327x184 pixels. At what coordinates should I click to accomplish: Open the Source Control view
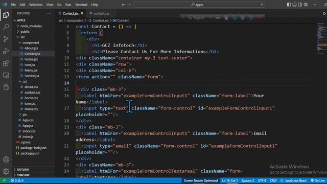(6, 39)
